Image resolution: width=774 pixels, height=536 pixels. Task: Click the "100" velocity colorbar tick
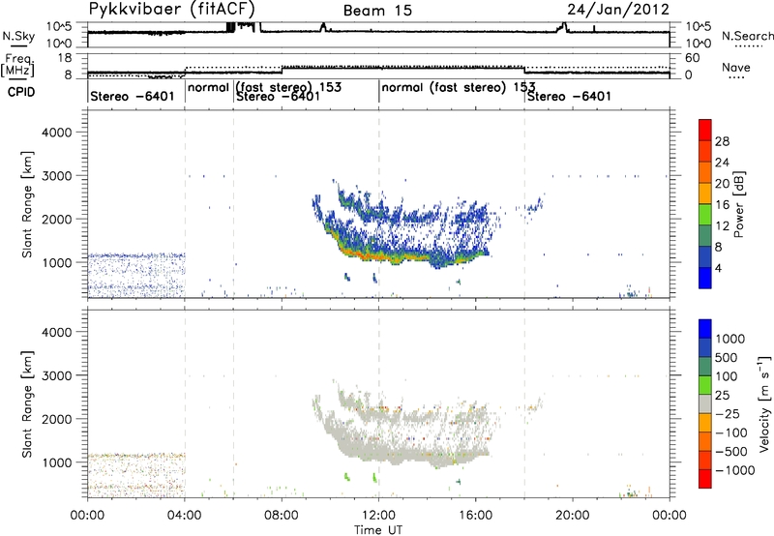tap(729, 376)
